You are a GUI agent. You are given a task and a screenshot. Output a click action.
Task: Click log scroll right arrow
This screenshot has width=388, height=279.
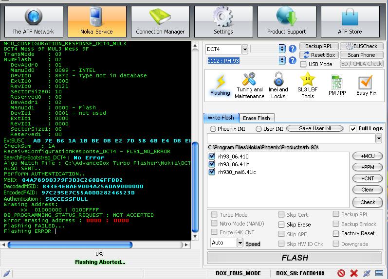186,245
